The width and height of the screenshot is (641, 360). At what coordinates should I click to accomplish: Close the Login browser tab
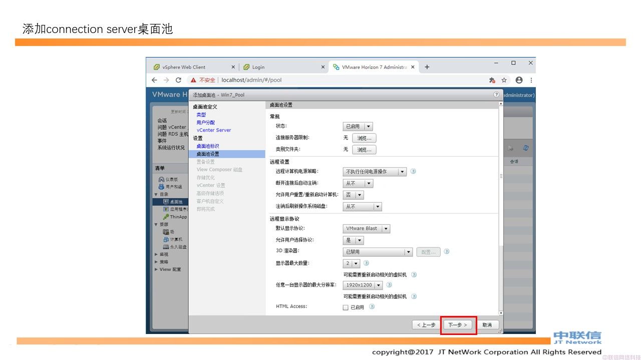(322, 67)
